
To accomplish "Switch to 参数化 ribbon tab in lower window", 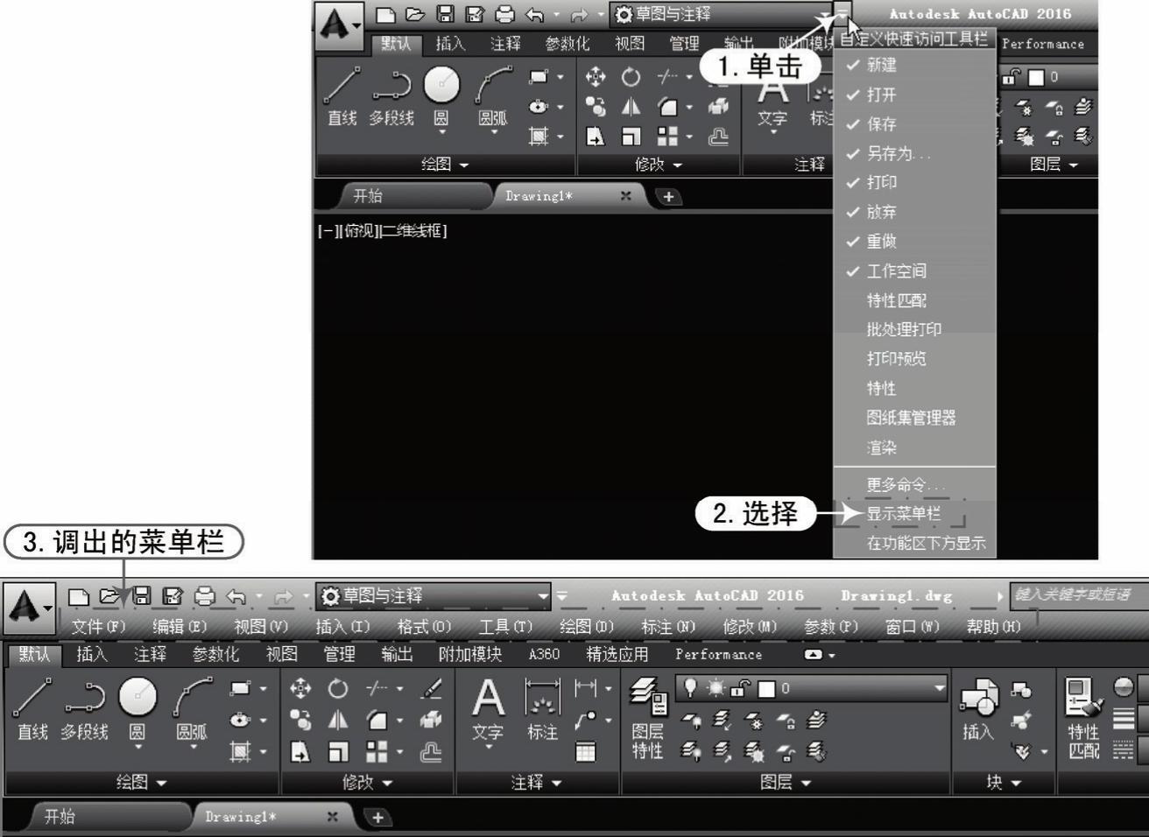I will pyautogui.click(x=215, y=654).
